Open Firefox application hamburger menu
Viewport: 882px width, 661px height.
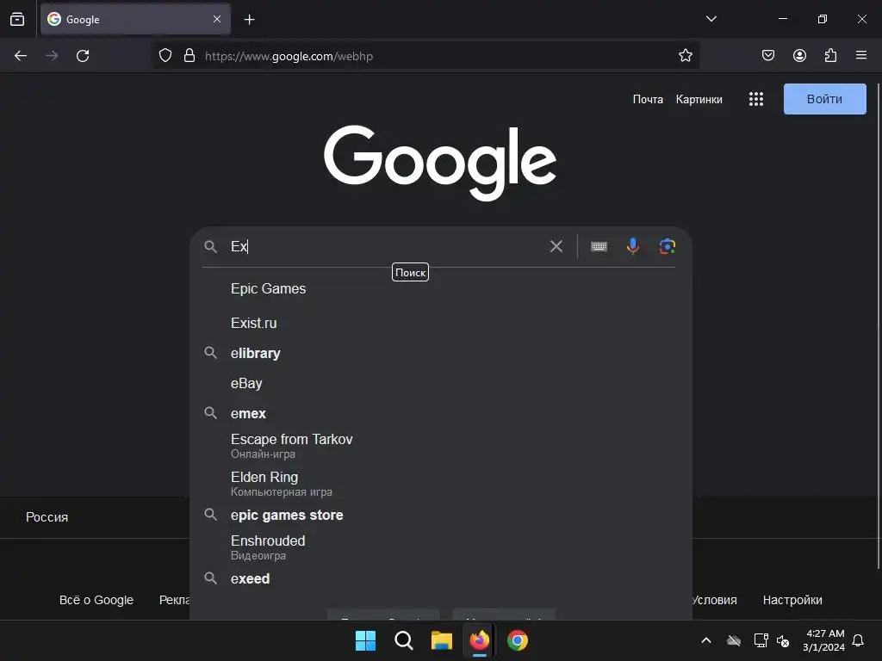click(x=861, y=55)
